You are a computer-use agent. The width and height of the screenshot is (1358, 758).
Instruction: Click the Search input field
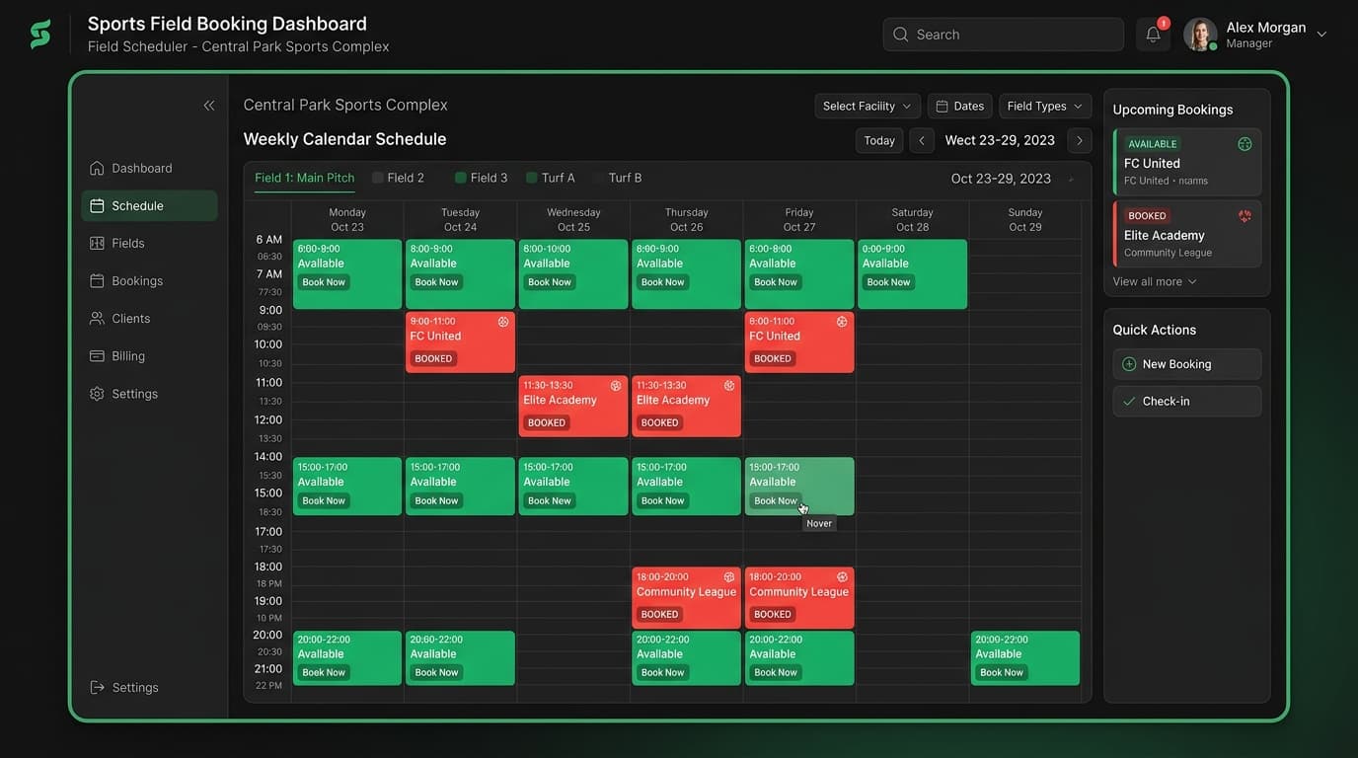click(x=1004, y=35)
